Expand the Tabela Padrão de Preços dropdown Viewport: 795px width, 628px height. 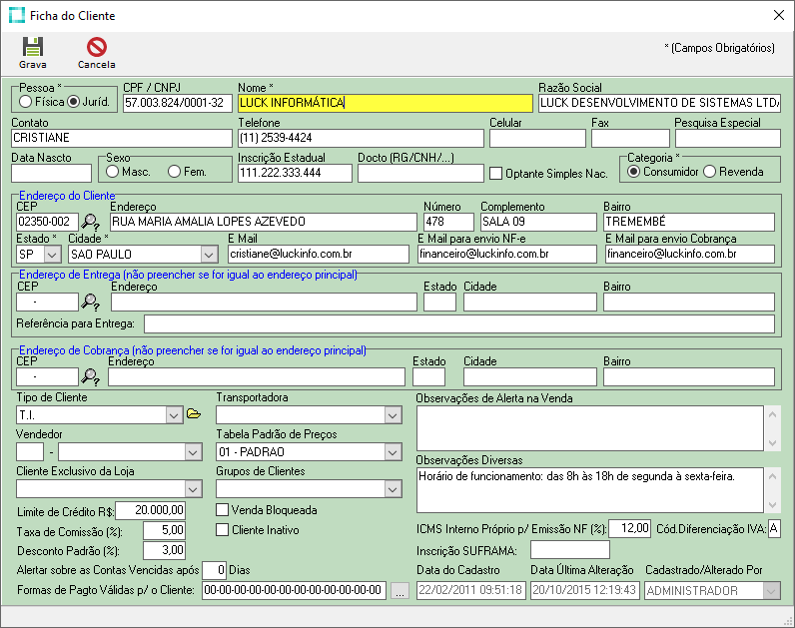(392, 452)
